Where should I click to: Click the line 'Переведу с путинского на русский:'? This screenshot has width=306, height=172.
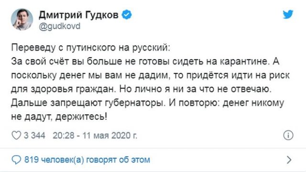(91, 48)
